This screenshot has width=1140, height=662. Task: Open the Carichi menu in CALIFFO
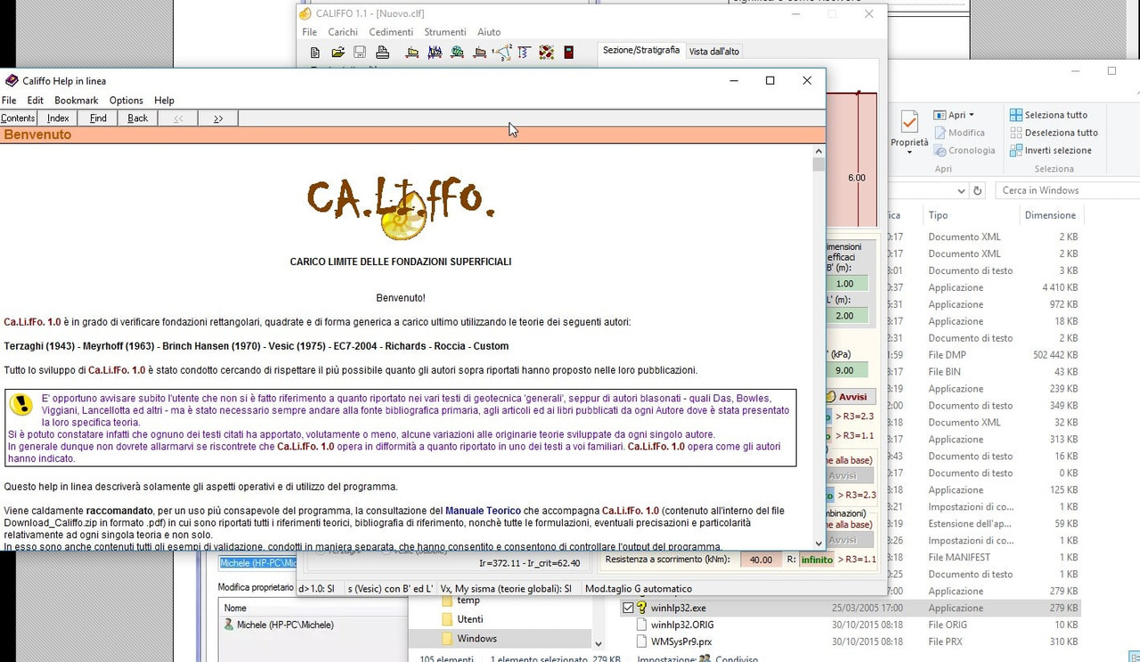[x=343, y=32]
